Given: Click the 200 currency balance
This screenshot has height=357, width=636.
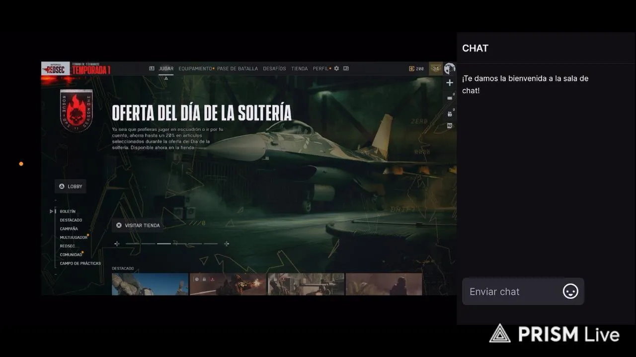Looking at the screenshot, I should (x=416, y=68).
